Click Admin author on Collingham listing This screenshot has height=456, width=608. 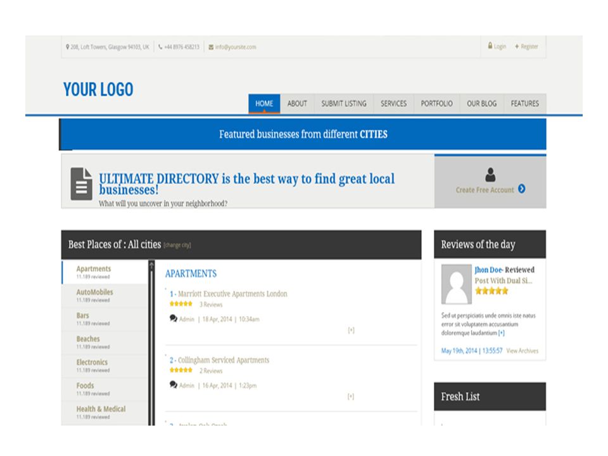pyautogui.click(x=186, y=386)
